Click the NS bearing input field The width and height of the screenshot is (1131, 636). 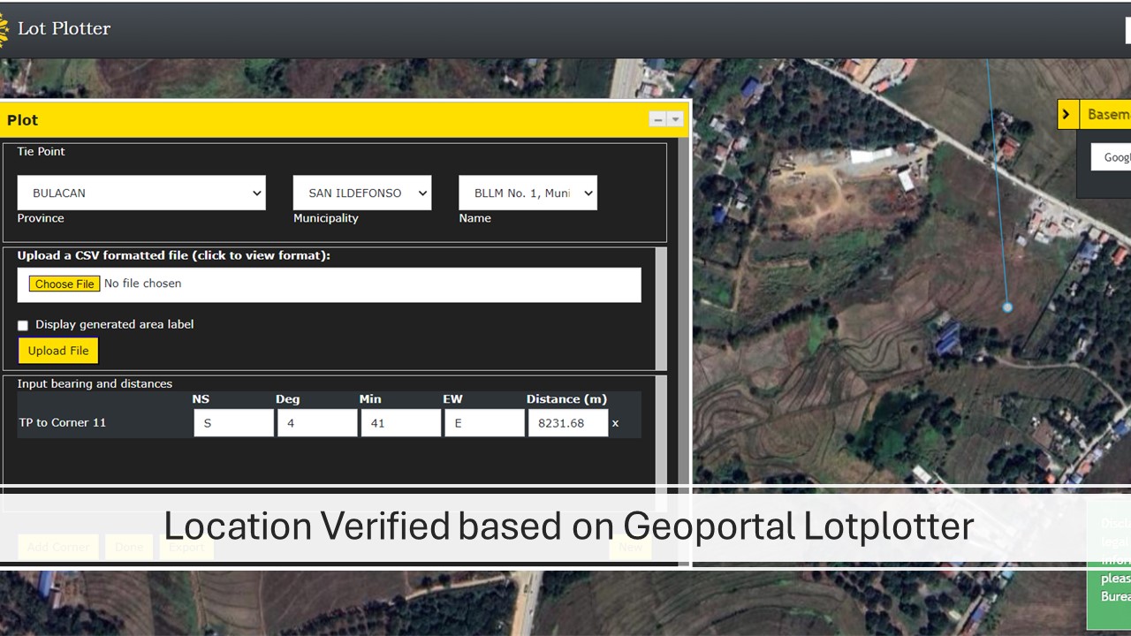[233, 423]
